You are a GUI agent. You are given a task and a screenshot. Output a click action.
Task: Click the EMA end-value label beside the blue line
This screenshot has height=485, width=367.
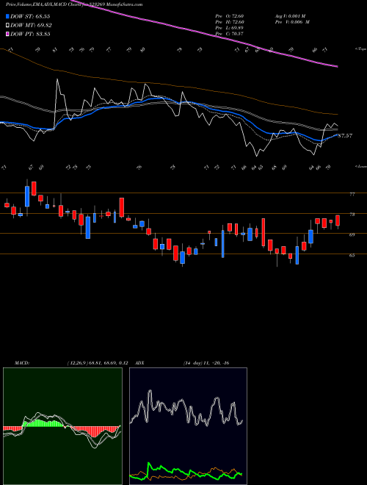[x=346, y=135]
